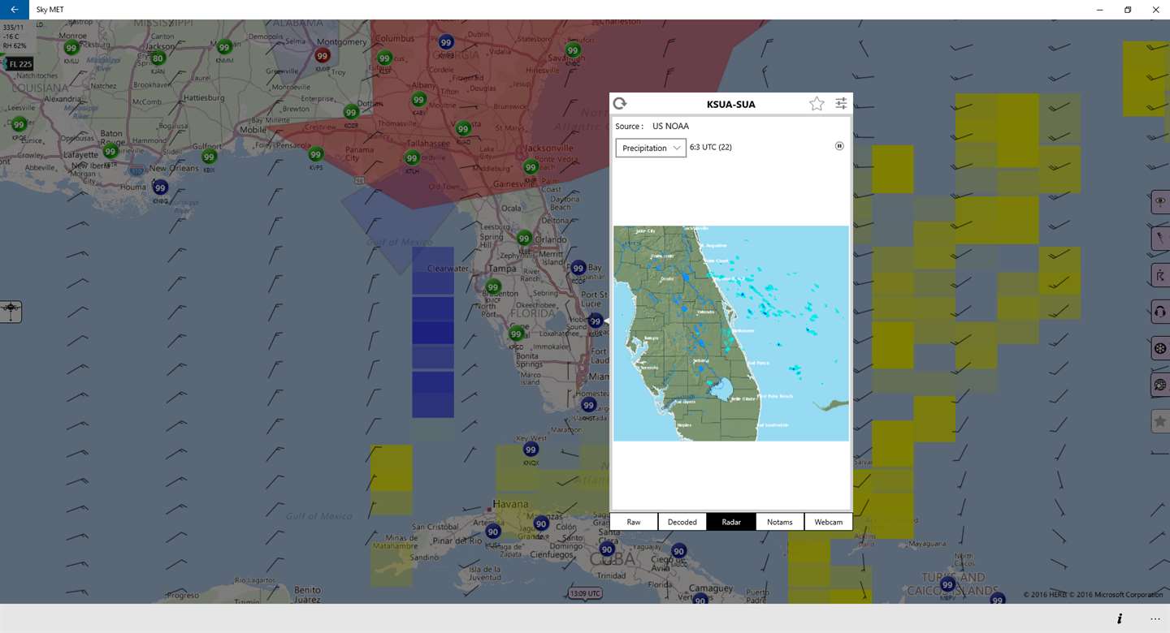Image resolution: width=1170 pixels, height=633 pixels.
Task: Select the station marker near Turks and Caicos
Action: click(947, 584)
